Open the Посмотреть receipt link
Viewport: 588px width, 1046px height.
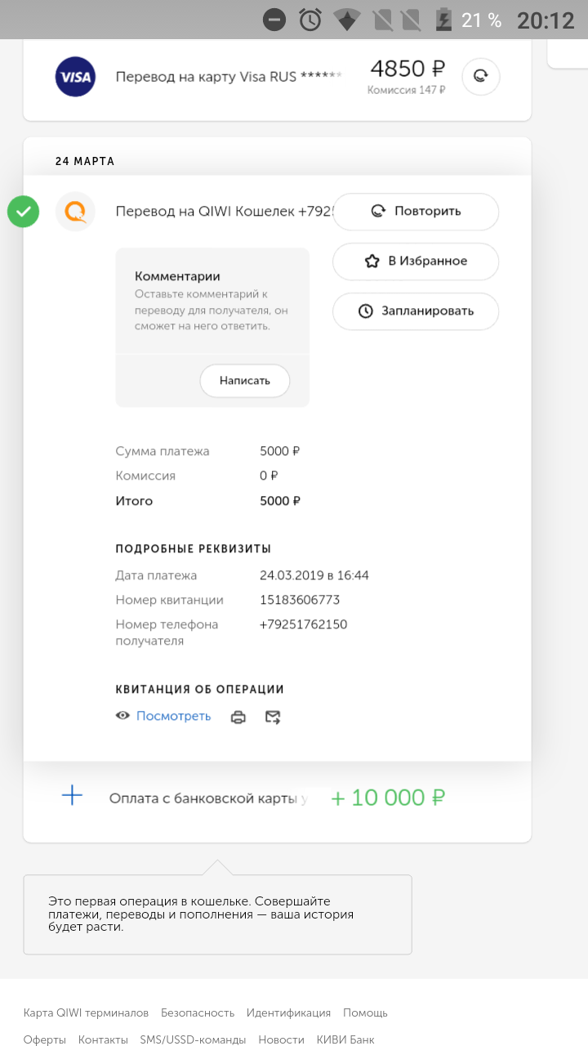tap(173, 716)
